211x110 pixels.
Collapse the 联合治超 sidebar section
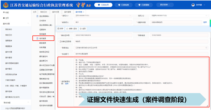tap(28, 103)
